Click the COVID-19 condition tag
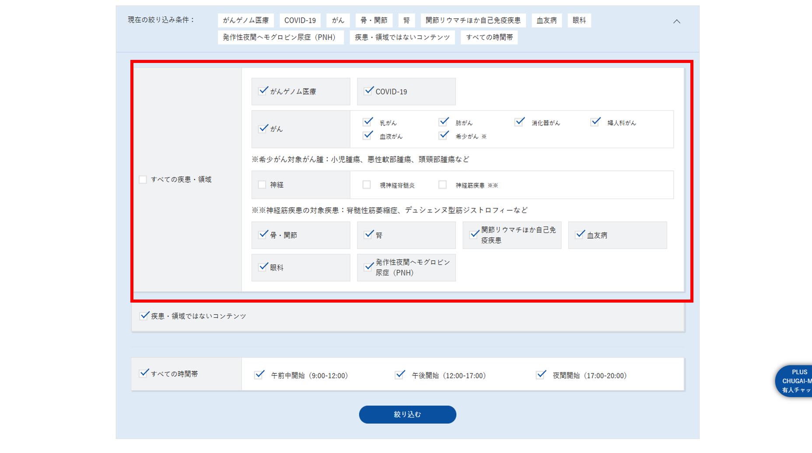Image resolution: width=812 pixels, height=453 pixels. [x=300, y=20]
